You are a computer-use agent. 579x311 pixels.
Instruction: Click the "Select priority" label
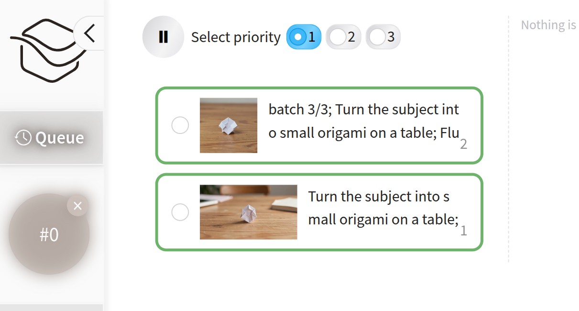[236, 37]
